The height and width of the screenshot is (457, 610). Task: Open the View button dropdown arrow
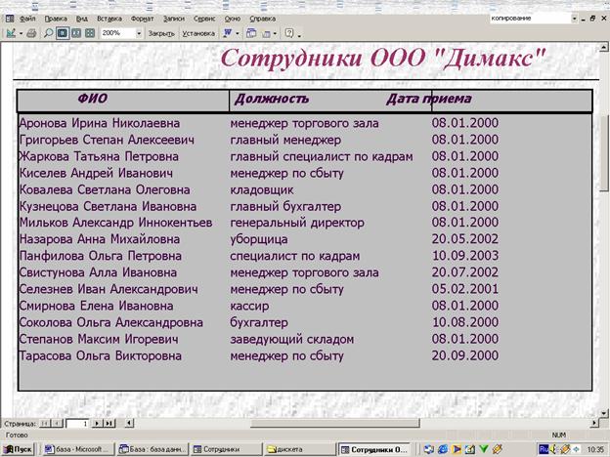click(21, 33)
